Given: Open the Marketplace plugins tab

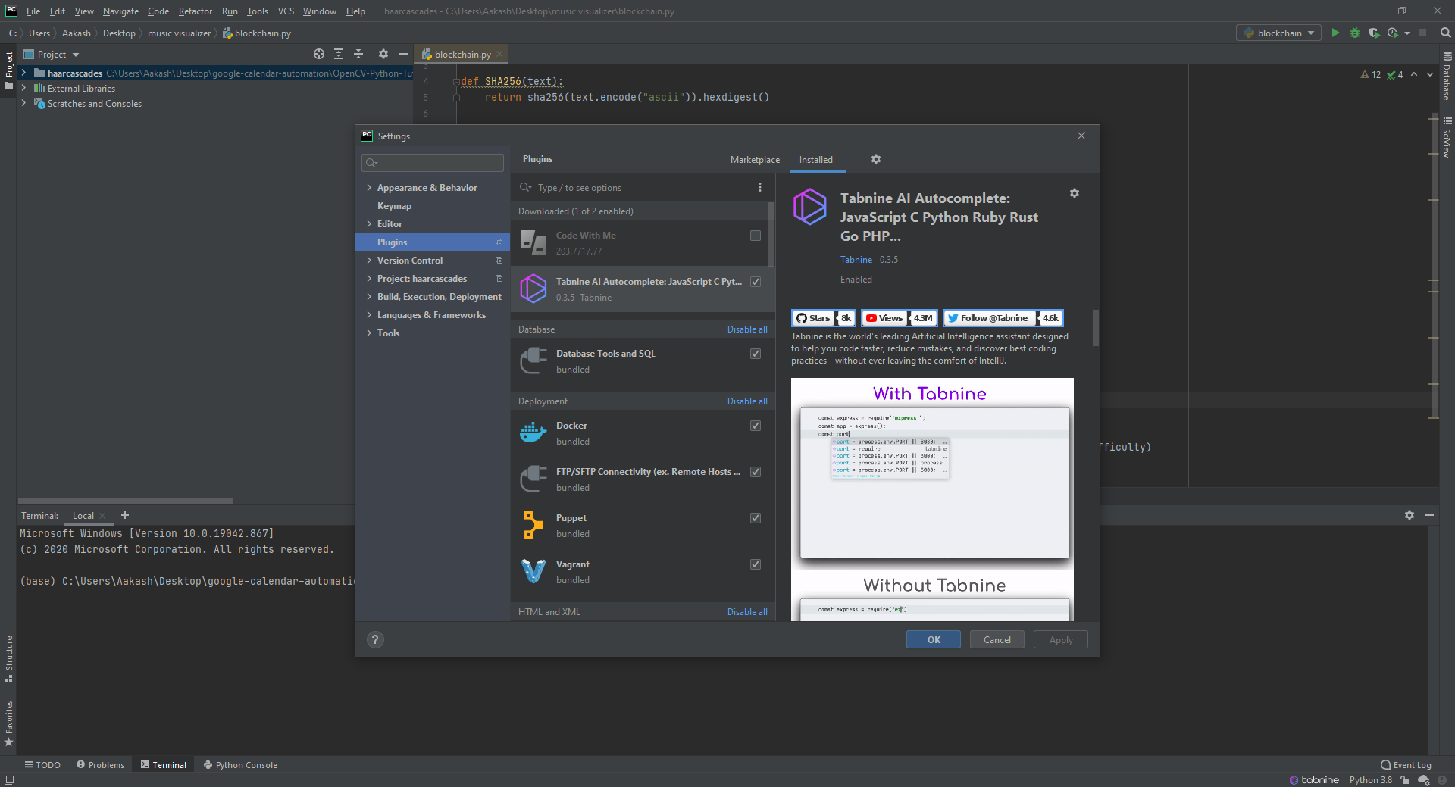Looking at the screenshot, I should click(755, 160).
